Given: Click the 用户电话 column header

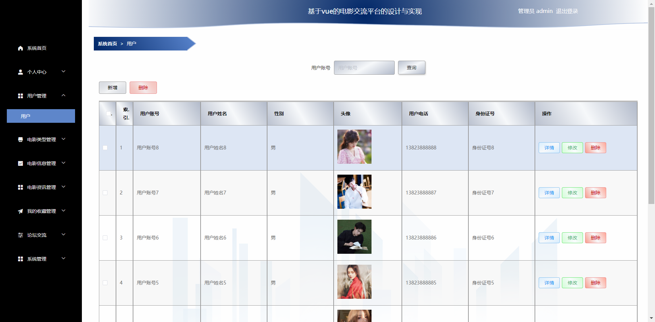Looking at the screenshot, I should click(435, 114).
